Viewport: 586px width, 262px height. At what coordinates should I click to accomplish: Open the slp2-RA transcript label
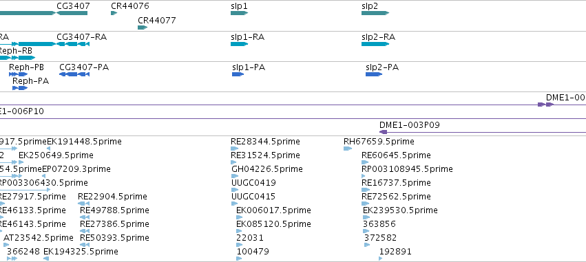378,37
